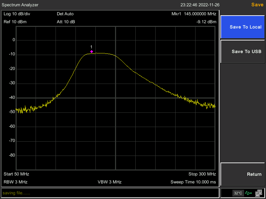Viewport: 266px width, 199px height.
Task: Open the Det Auto detector setting
Action: (65, 14)
